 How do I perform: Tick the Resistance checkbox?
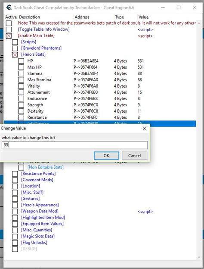point(21,117)
